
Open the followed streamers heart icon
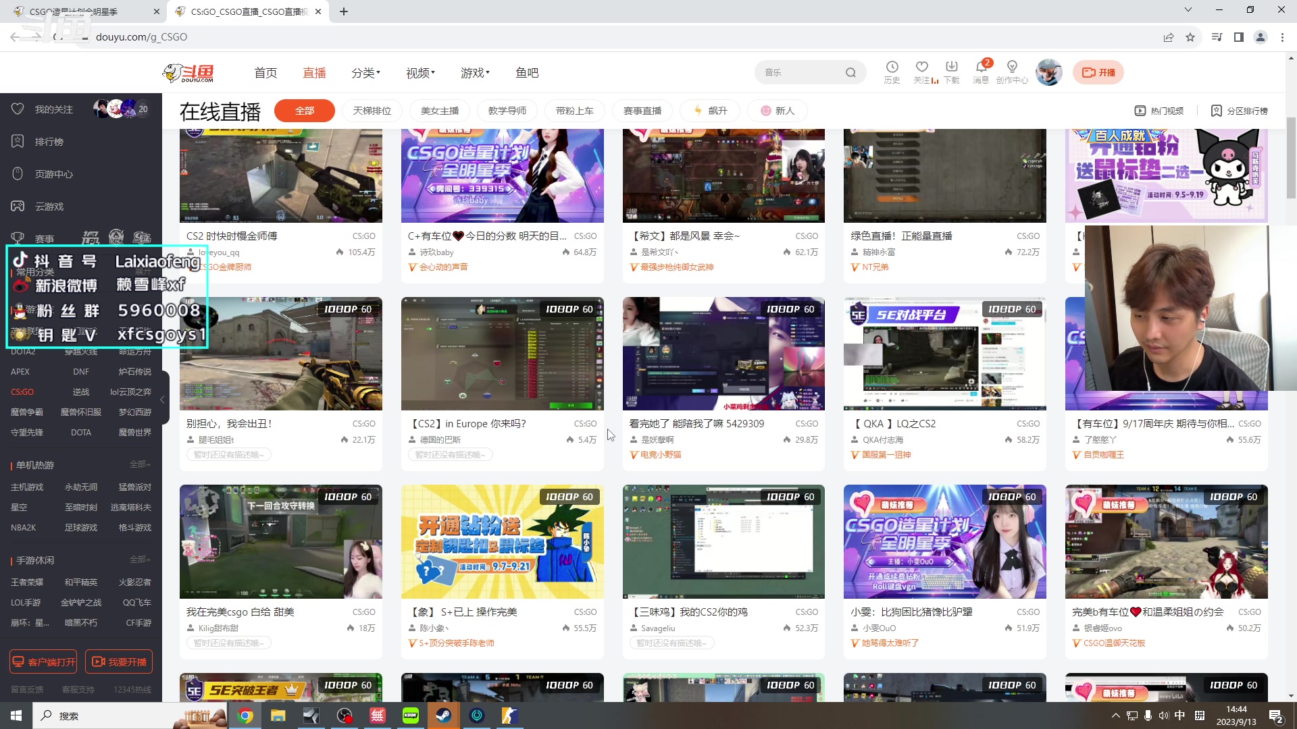921,67
